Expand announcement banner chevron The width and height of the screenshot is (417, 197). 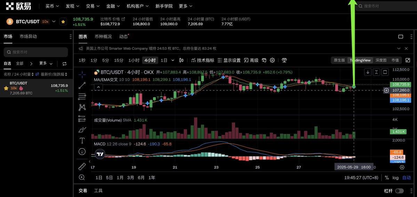(399, 49)
